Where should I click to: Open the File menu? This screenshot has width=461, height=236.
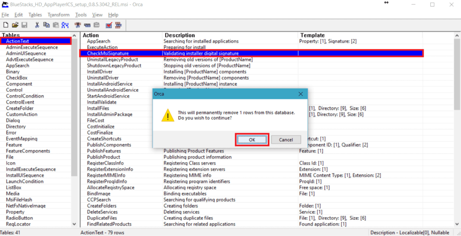(5, 15)
